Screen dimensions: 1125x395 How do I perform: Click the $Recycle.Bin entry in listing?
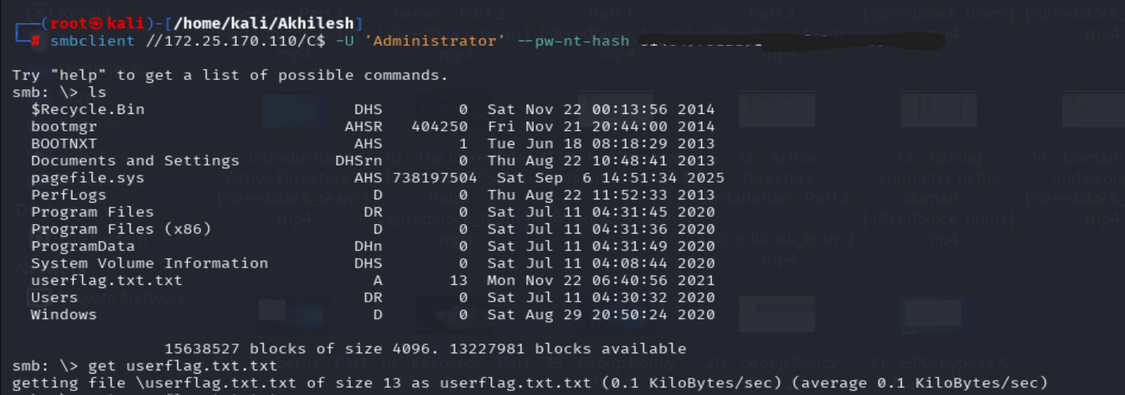pos(88,109)
